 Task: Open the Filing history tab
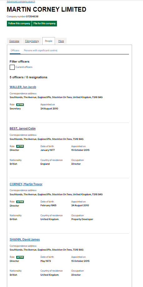32,41
